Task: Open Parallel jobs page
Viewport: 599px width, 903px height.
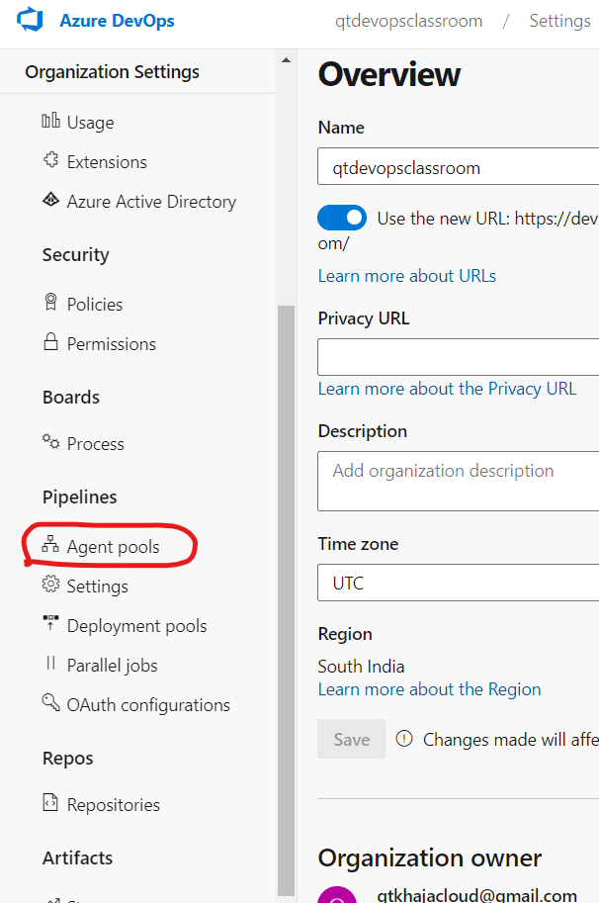Action: [113, 666]
